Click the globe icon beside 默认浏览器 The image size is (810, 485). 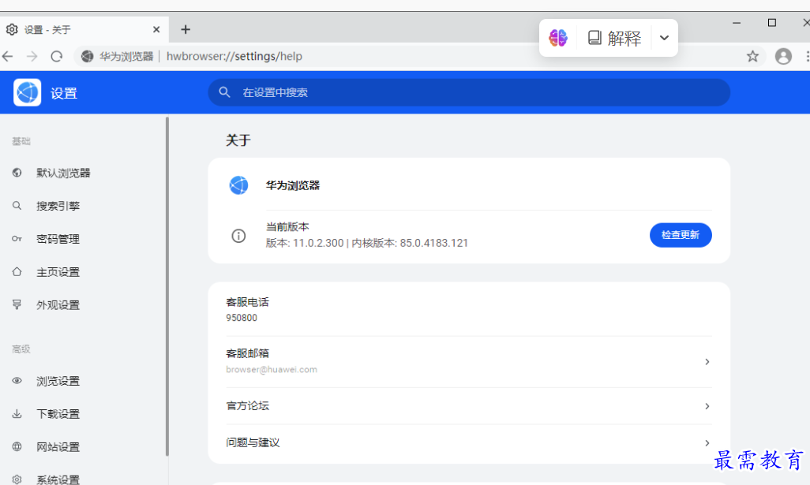(17, 173)
